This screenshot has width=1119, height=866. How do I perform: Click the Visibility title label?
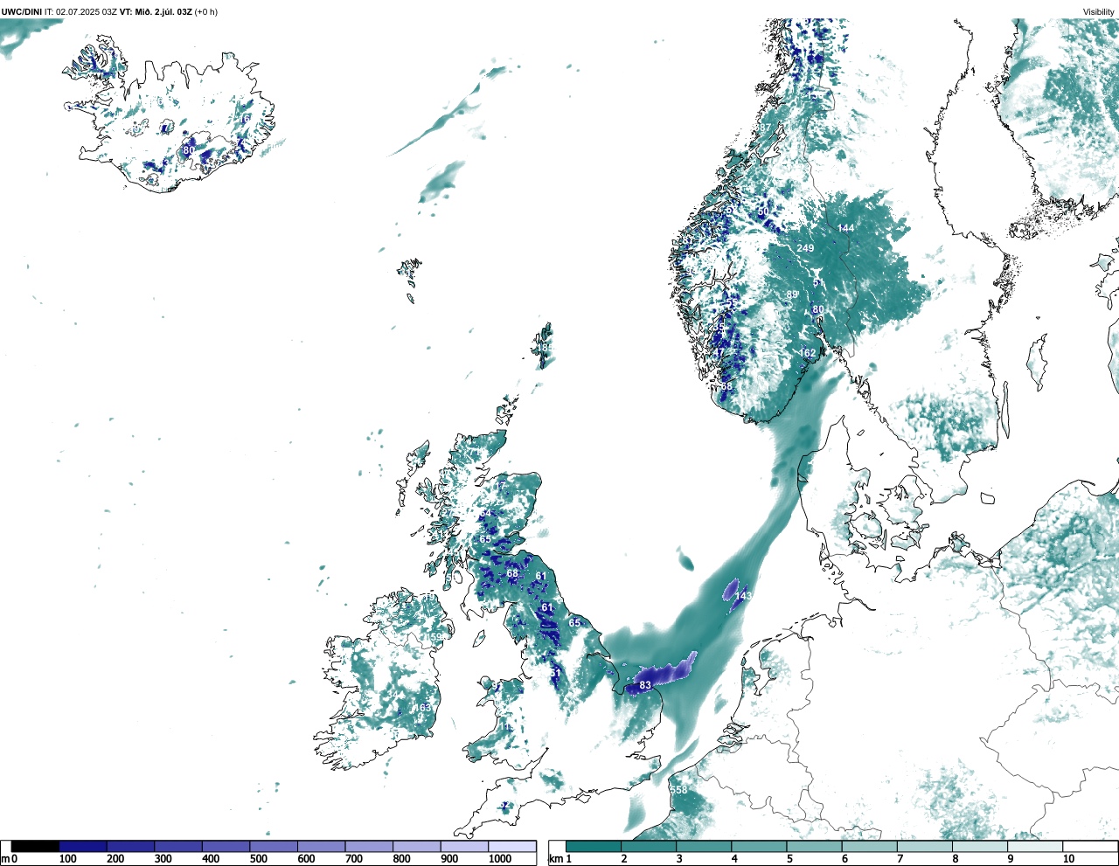[1099, 12]
